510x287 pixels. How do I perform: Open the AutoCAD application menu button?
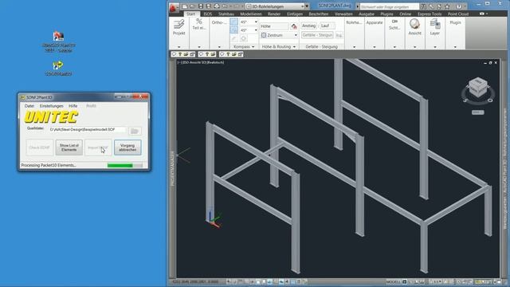pos(173,7)
